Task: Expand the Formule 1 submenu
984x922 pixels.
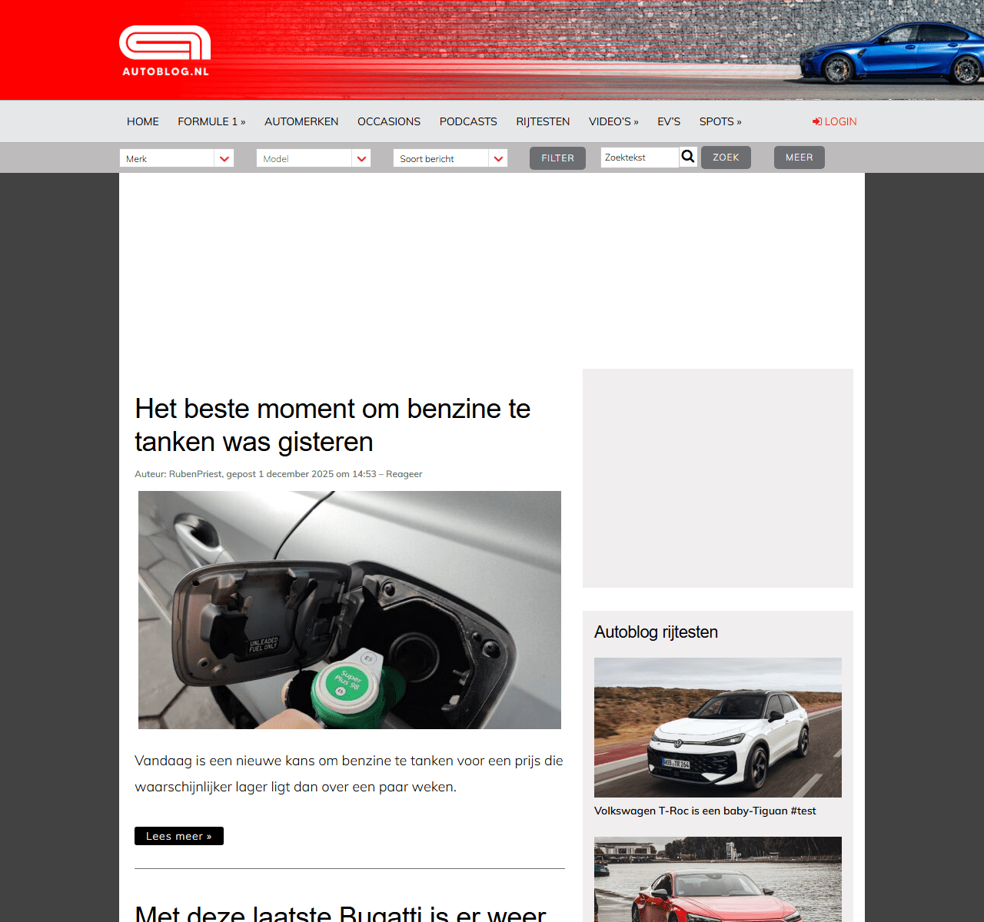Action: 211,121
